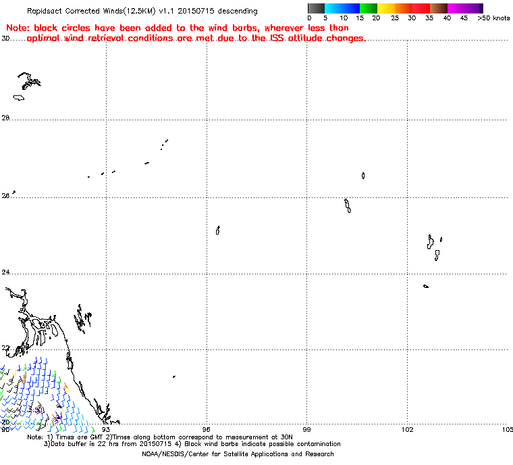This screenshot has width=513, height=465.
Task: Click the red 'Note: black circles' warning line
Action: point(178,28)
